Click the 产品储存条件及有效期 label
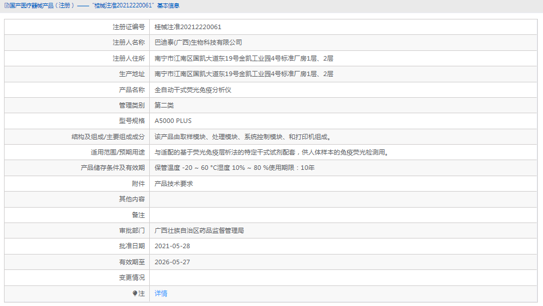543x306 pixels. click(x=113, y=168)
